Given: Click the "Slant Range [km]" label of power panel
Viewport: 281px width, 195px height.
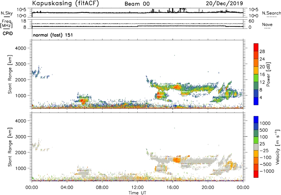Looking at the screenshot, I should 10,74.
